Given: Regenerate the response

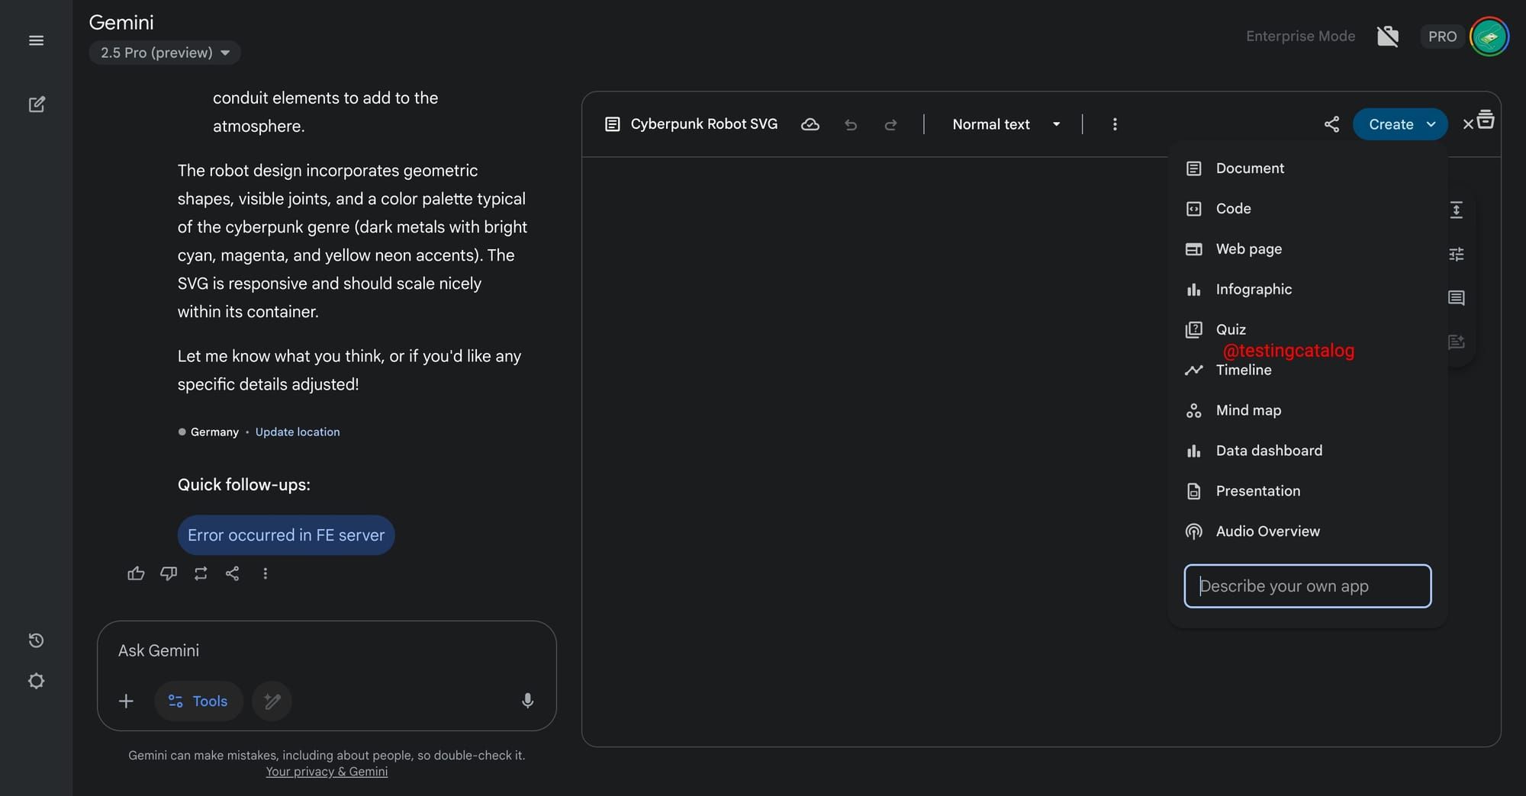Looking at the screenshot, I should [201, 573].
